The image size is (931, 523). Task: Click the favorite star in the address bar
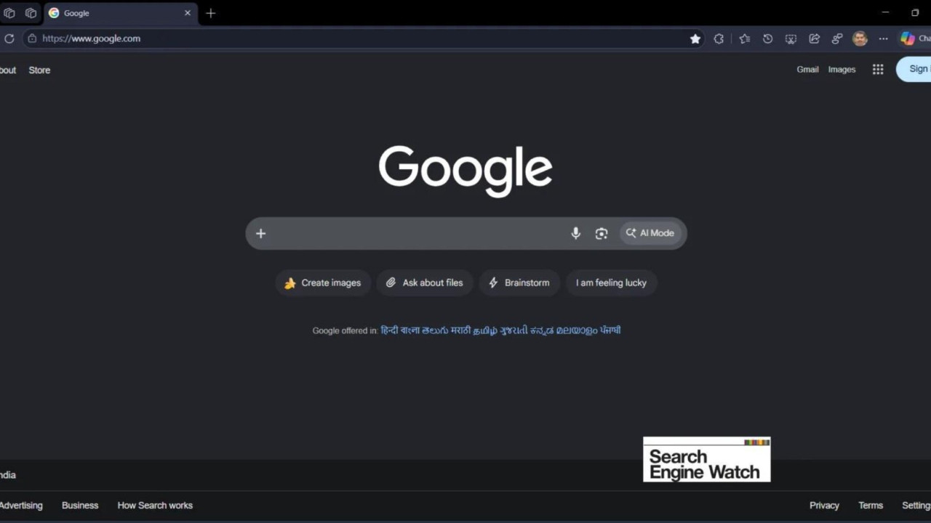point(695,39)
